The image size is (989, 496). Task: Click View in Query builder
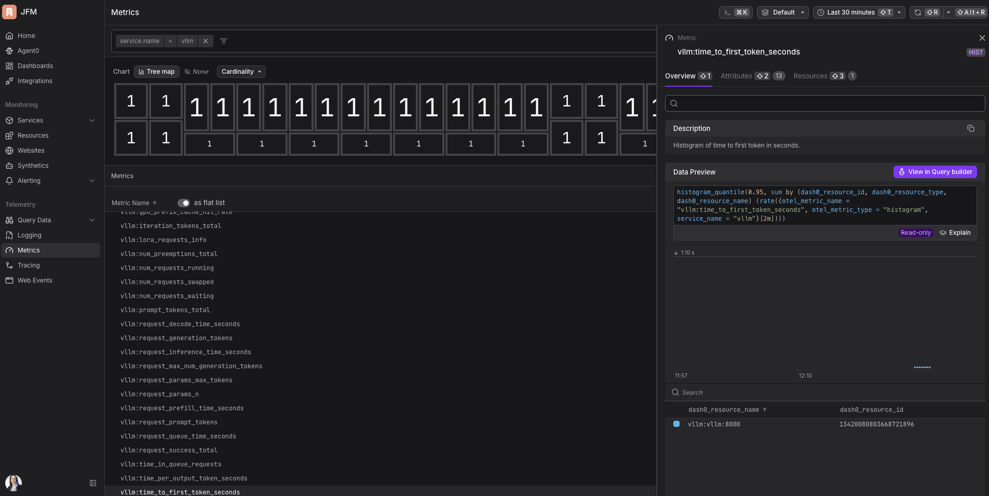(935, 172)
